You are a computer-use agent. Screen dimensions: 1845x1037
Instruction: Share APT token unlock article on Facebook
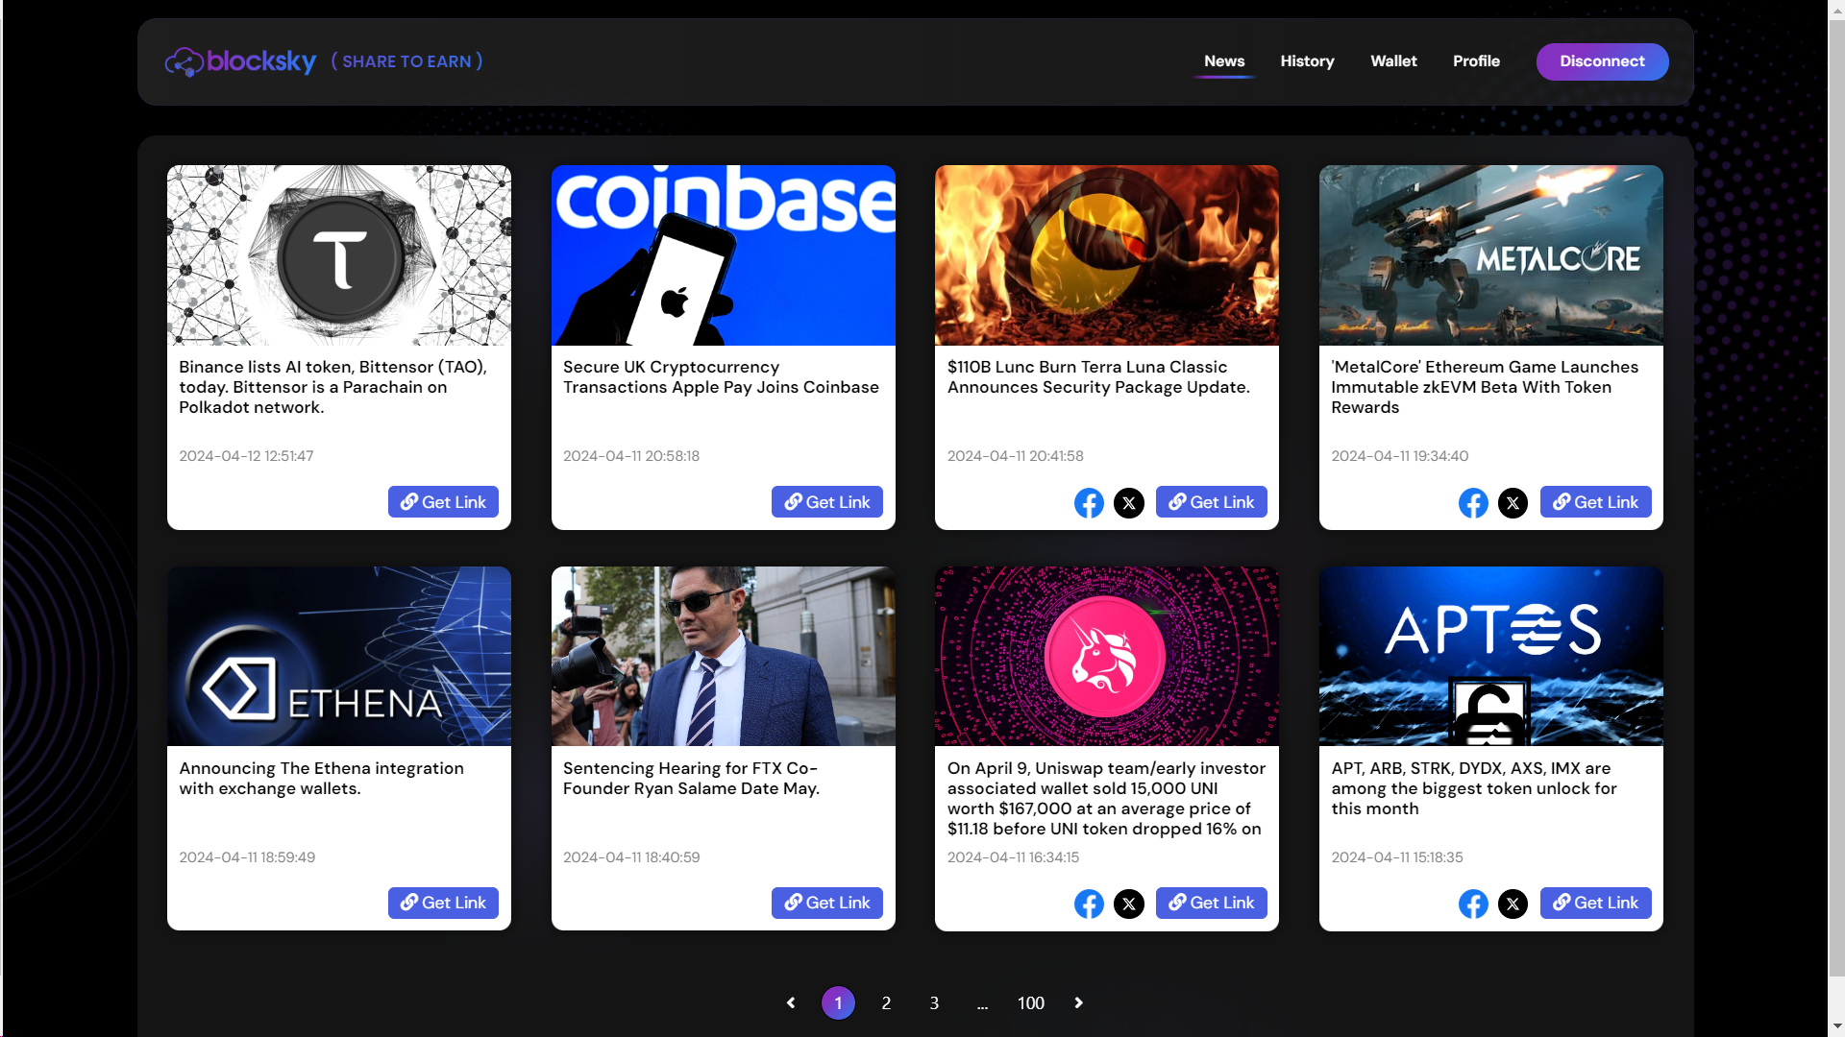1473,904
